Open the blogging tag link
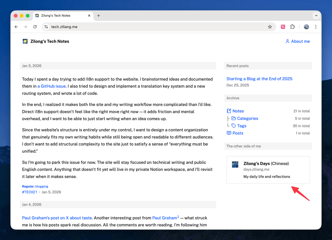The image size is (332, 240). pyautogui.click(x=42, y=186)
